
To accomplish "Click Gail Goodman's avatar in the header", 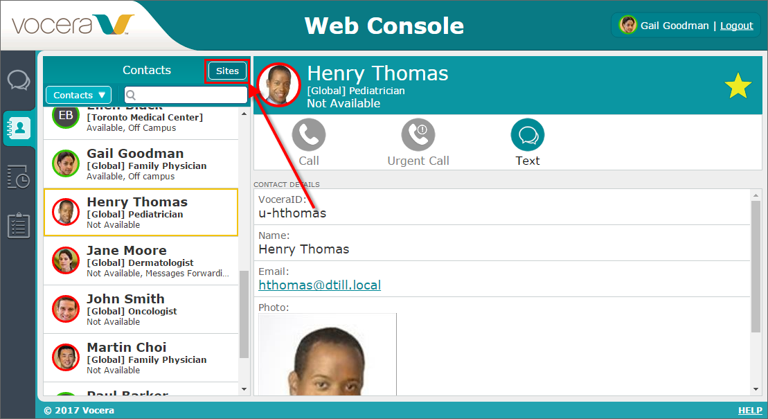I will point(627,25).
